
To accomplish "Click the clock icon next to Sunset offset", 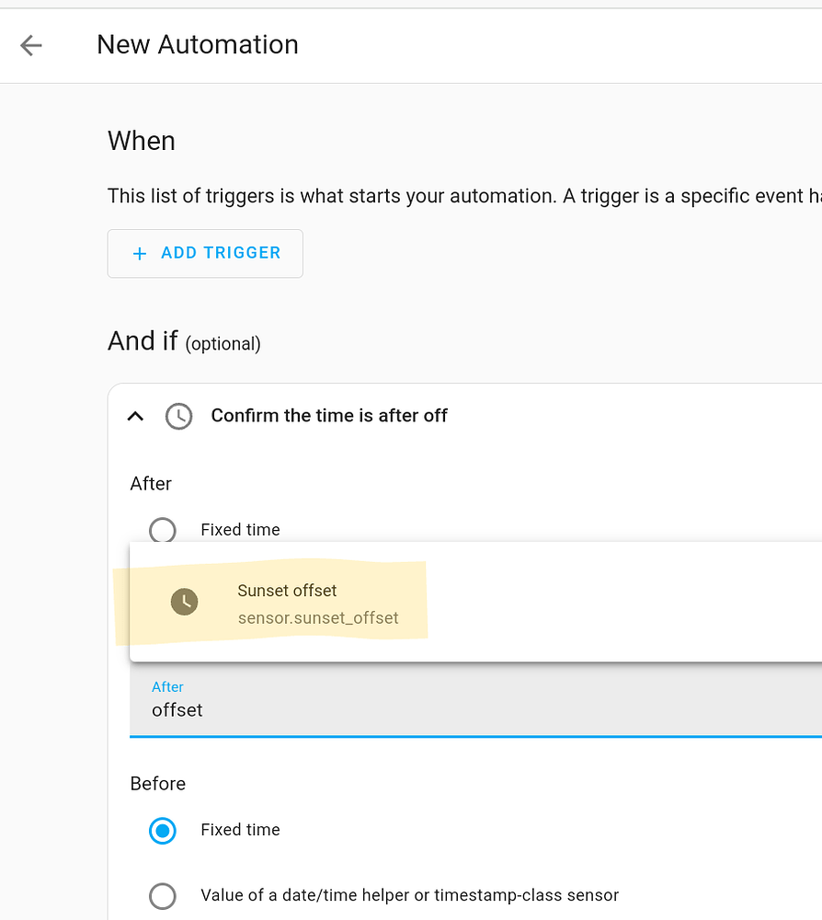I will pos(184,602).
